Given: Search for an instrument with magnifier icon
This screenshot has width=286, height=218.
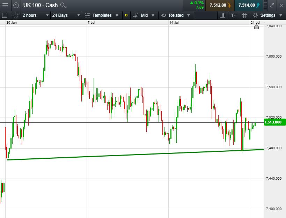Looking at the screenshot, I should (x=63, y=5).
